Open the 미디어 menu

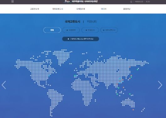pos(104,9)
